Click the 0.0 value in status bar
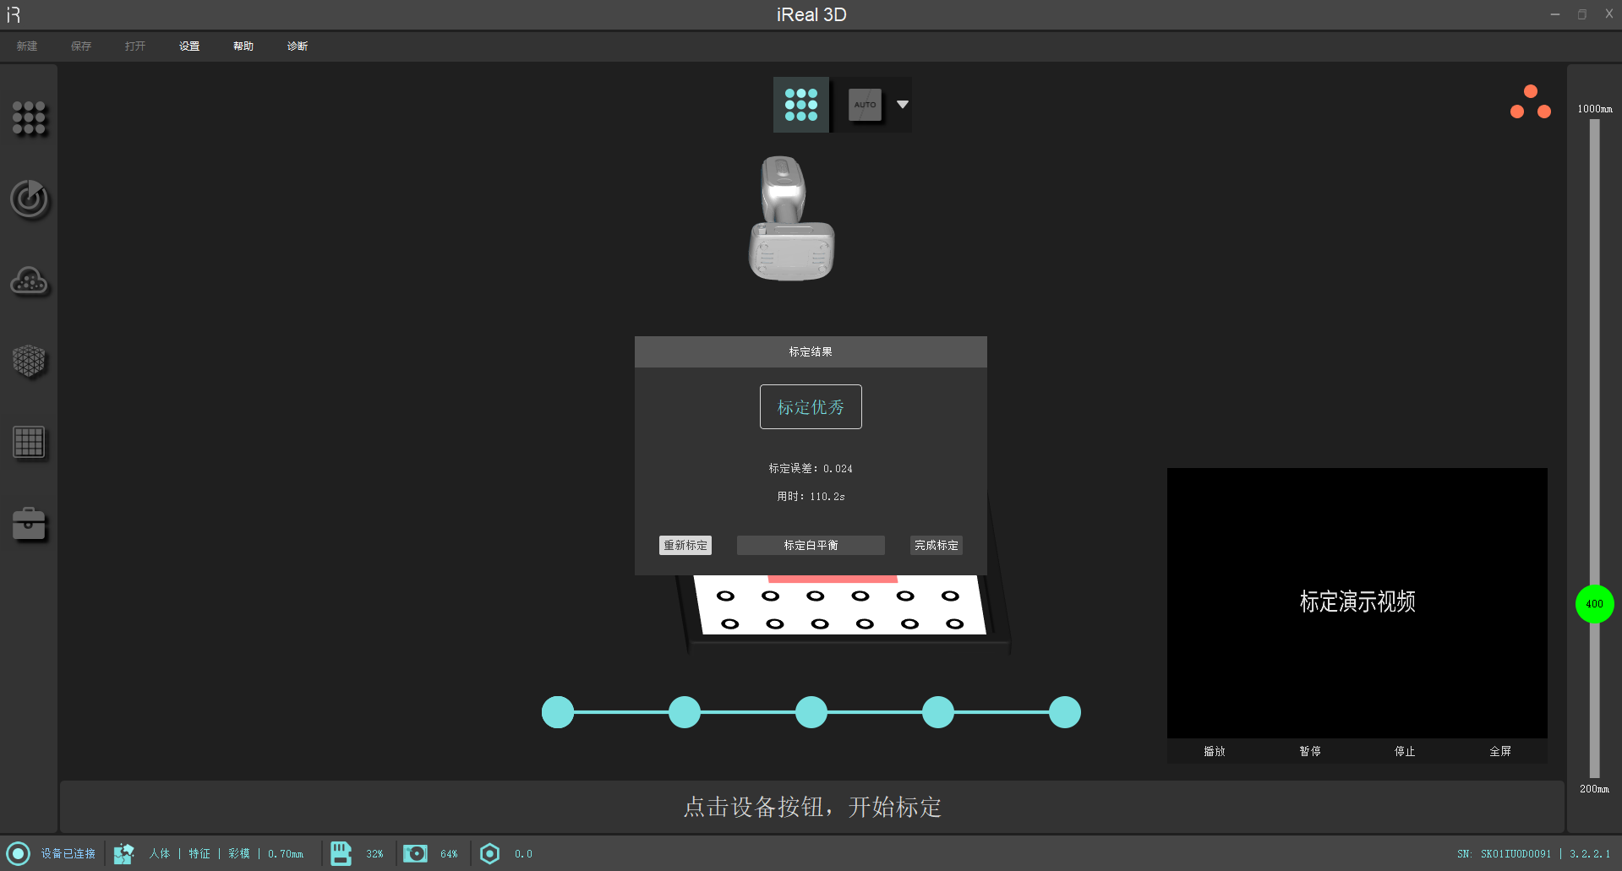This screenshot has width=1622, height=871. [523, 854]
